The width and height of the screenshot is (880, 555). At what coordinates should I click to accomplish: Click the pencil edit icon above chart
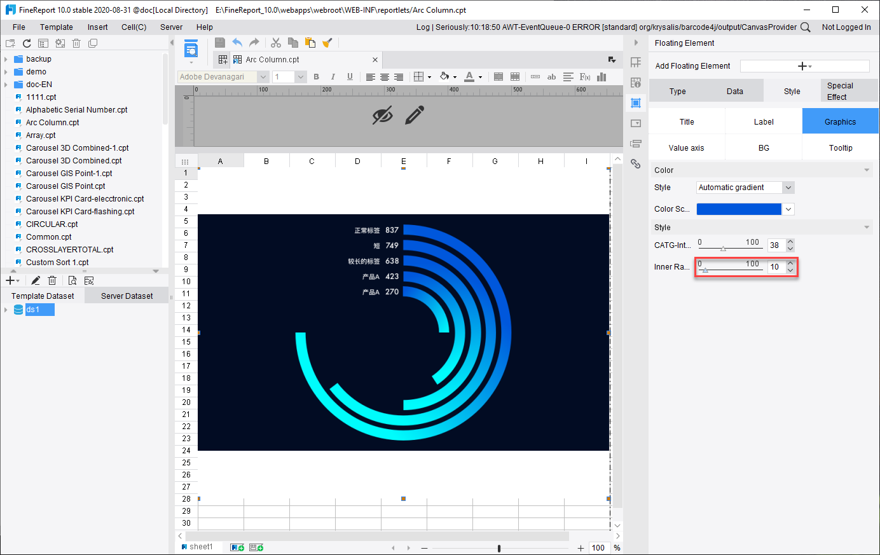414,116
